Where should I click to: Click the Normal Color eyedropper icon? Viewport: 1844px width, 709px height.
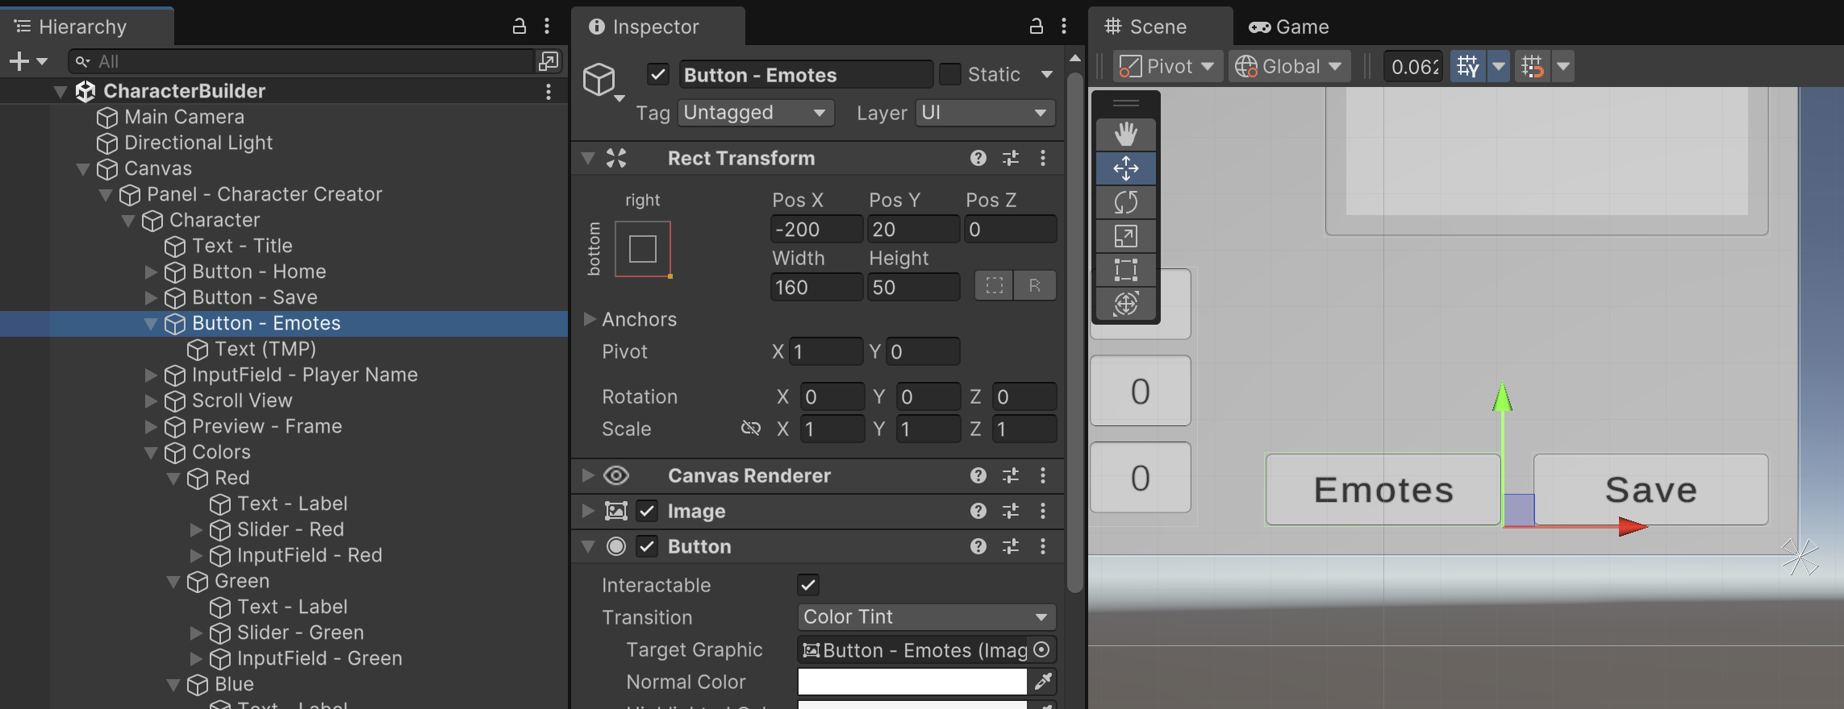pos(1042,682)
